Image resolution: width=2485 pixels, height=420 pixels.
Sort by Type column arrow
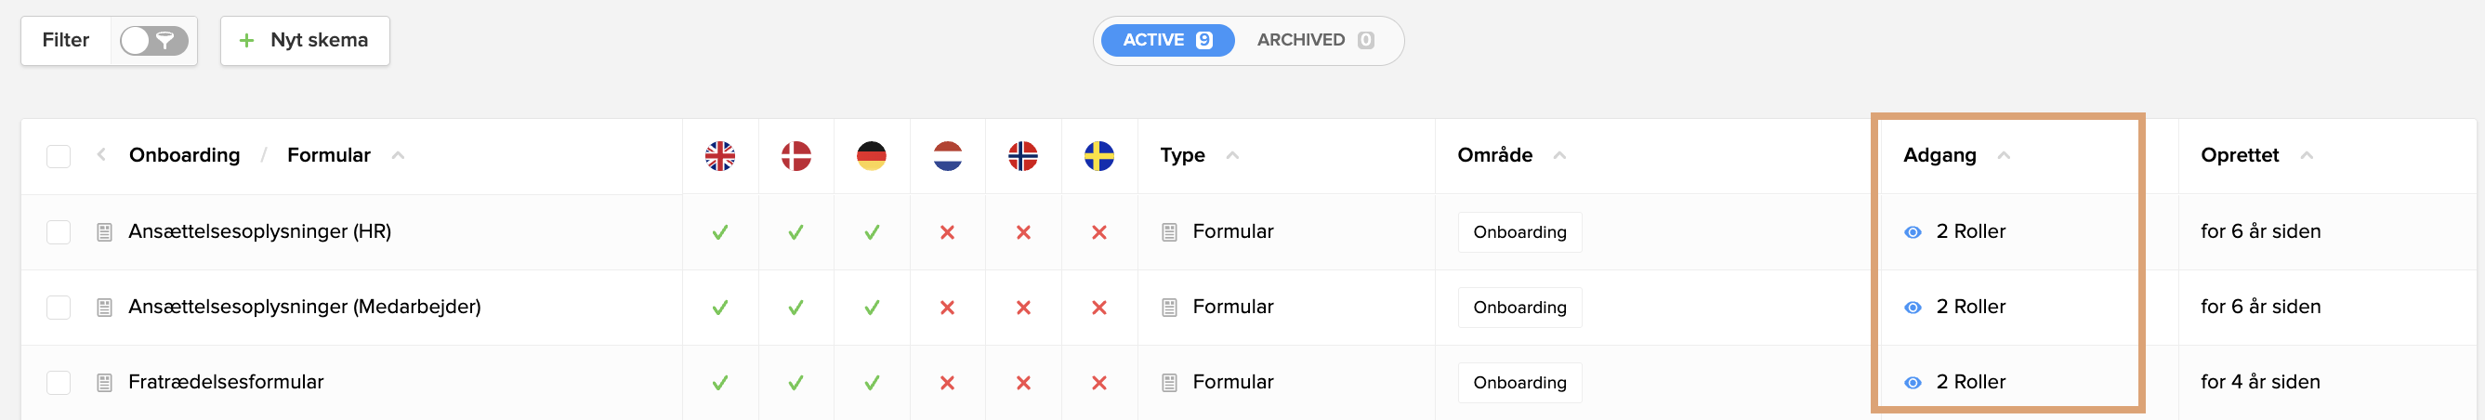[1232, 155]
